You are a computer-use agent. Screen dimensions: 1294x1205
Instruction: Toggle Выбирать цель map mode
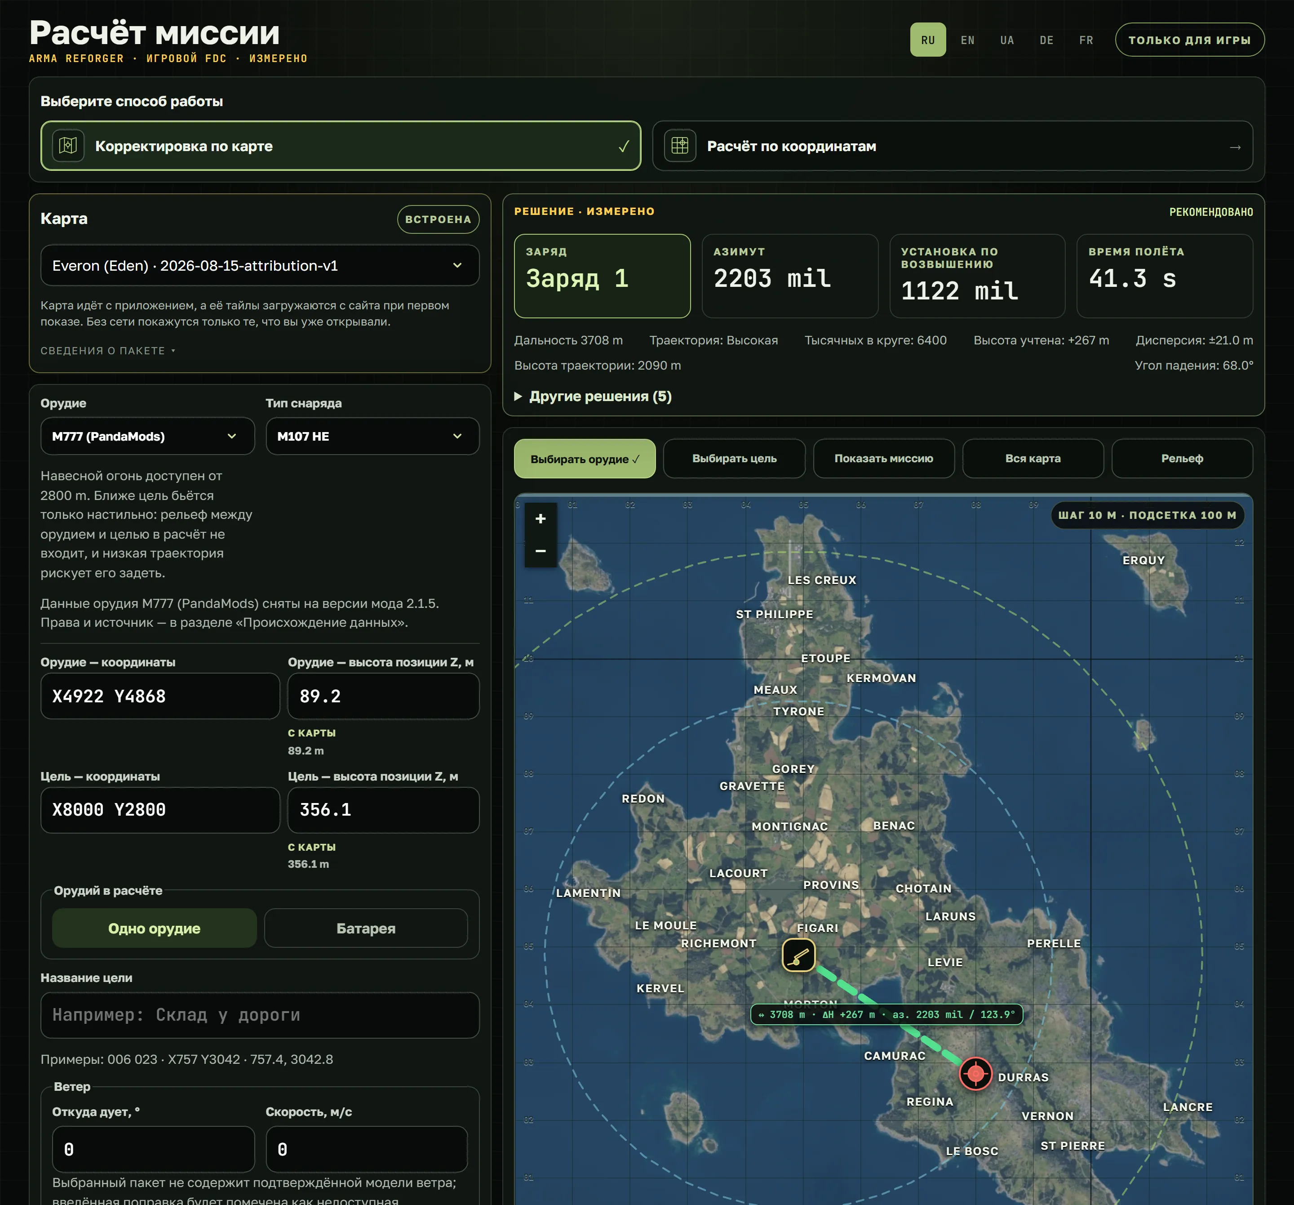click(734, 459)
